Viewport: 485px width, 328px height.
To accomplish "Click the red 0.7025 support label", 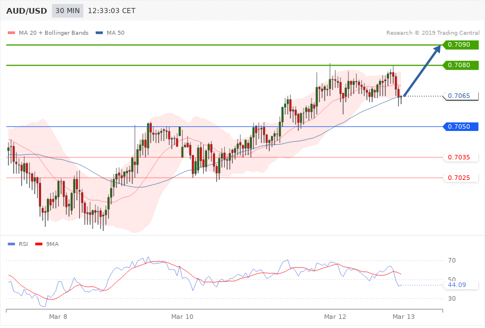I will point(461,178).
